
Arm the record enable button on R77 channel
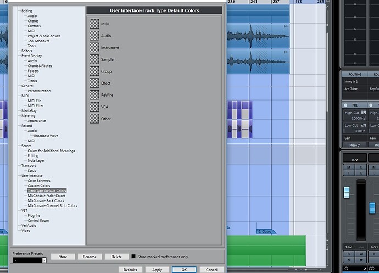click(x=361, y=260)
